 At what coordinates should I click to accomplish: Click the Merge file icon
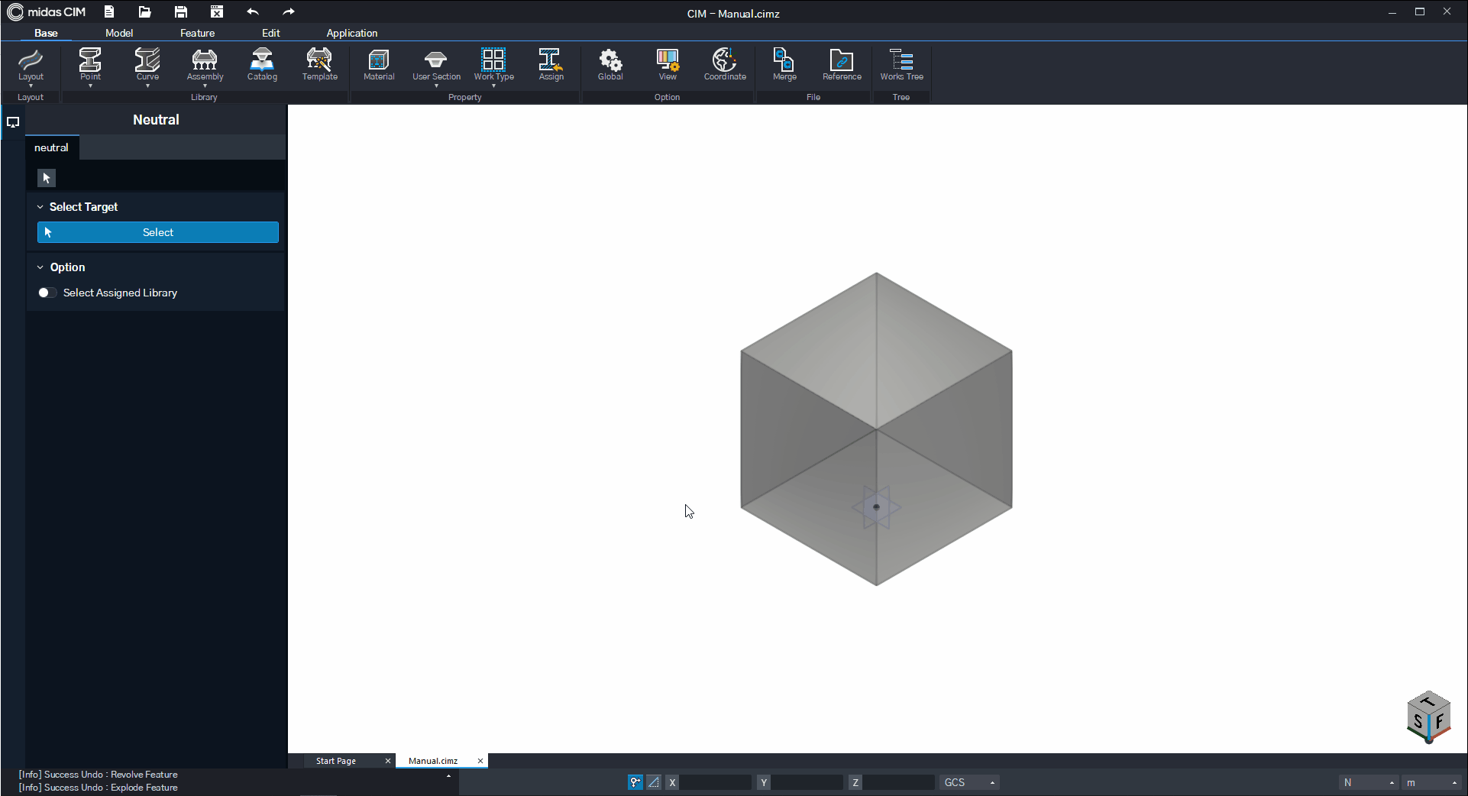[x=784, y=64]
